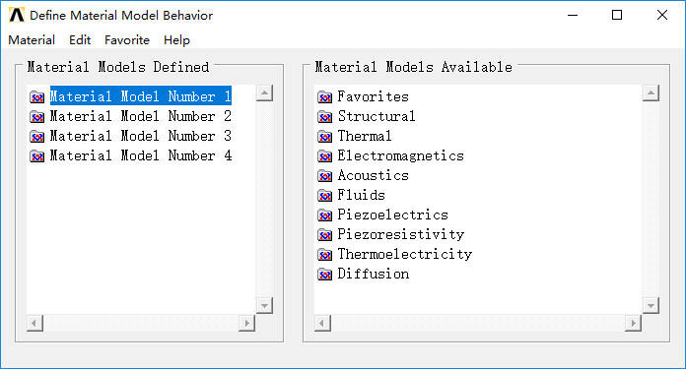Click the Structural folder icon
The height and width of the screenshot is (369, 686).
click(x=324, y=116)
